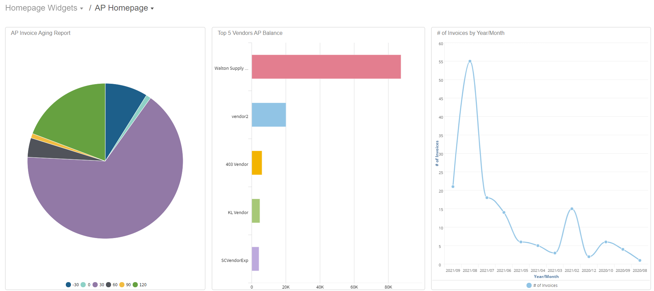
Task: Select the KL Vendor green bar
Action: tap(256, 211)
